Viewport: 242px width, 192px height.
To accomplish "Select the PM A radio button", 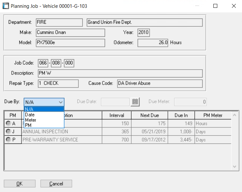I will pos(8,124).
